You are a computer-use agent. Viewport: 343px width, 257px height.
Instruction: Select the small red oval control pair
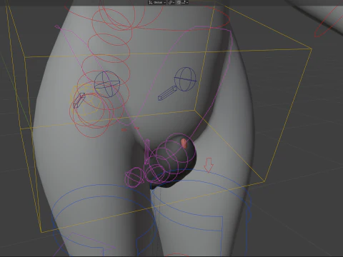tap(130, 129)
